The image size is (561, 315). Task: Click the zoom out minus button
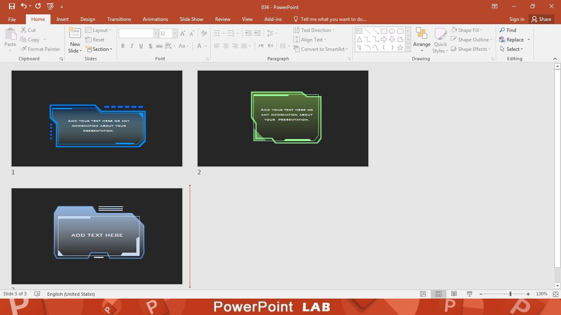coord(481,294)
